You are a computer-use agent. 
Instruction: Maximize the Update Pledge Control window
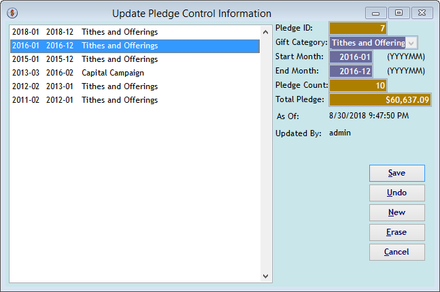[399, 13]
